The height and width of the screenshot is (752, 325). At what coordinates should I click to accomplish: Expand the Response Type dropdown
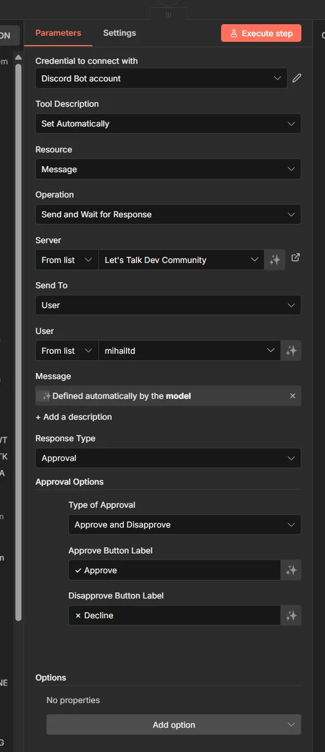[x=168, y=458]
